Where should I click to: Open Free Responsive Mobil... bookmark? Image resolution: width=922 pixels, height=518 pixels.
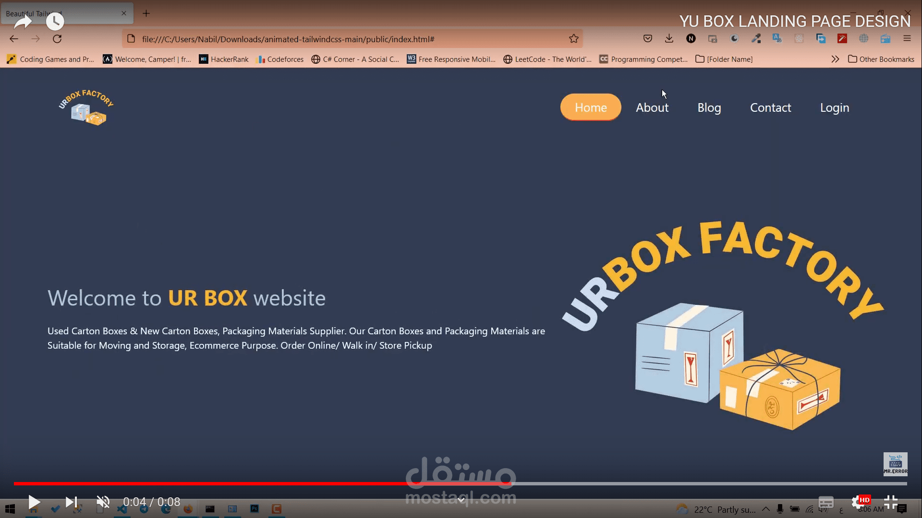(x=451, y=59)
